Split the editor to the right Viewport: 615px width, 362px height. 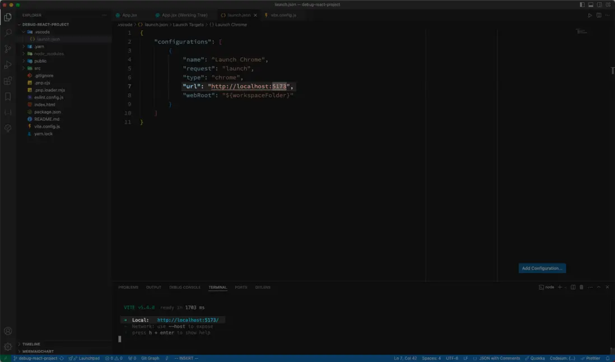pyautogui.click(x=599, y=15)
